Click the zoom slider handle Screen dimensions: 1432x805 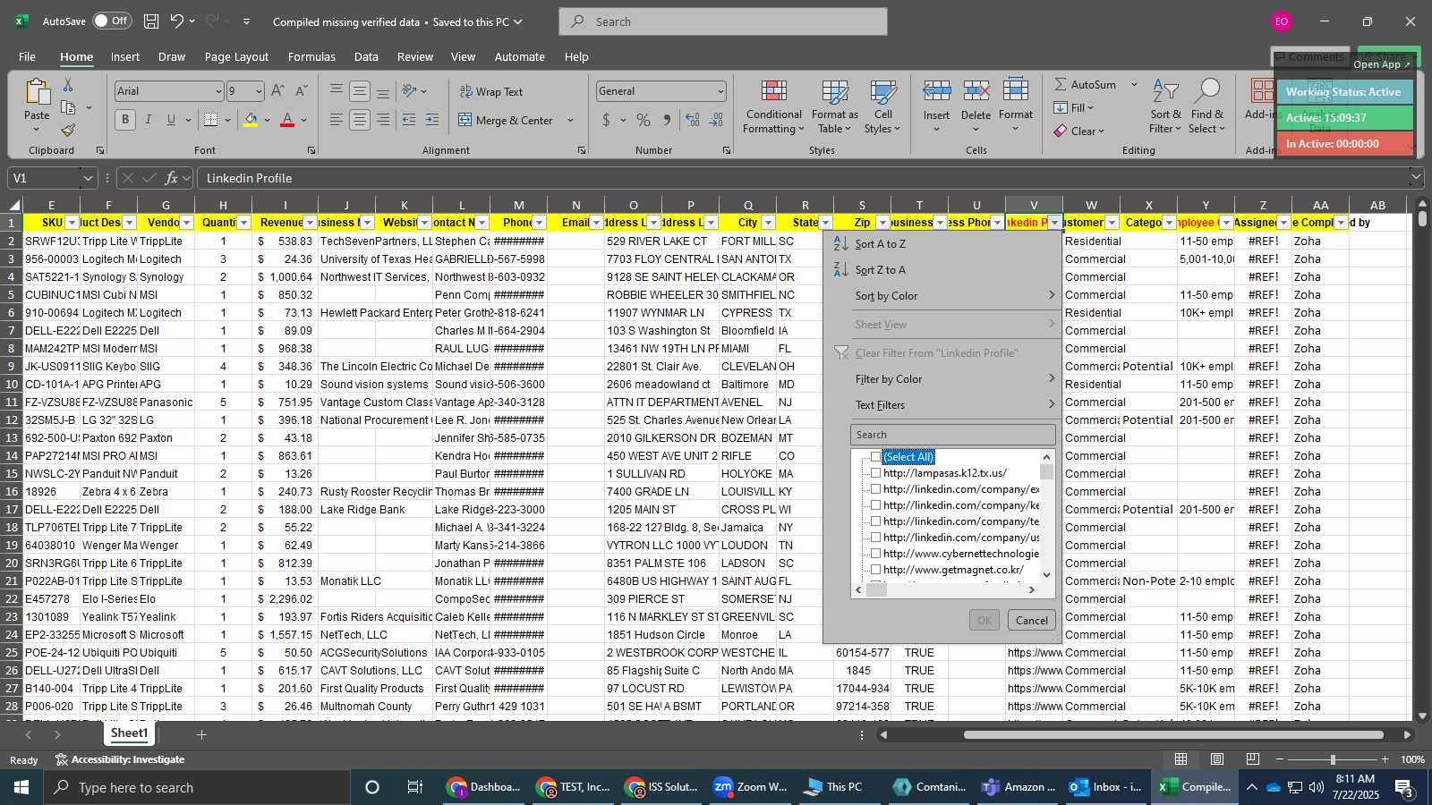(x=1333, y=759)
